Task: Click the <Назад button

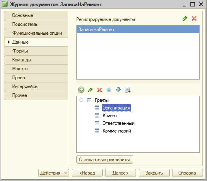Action: (x=87, y=173)
